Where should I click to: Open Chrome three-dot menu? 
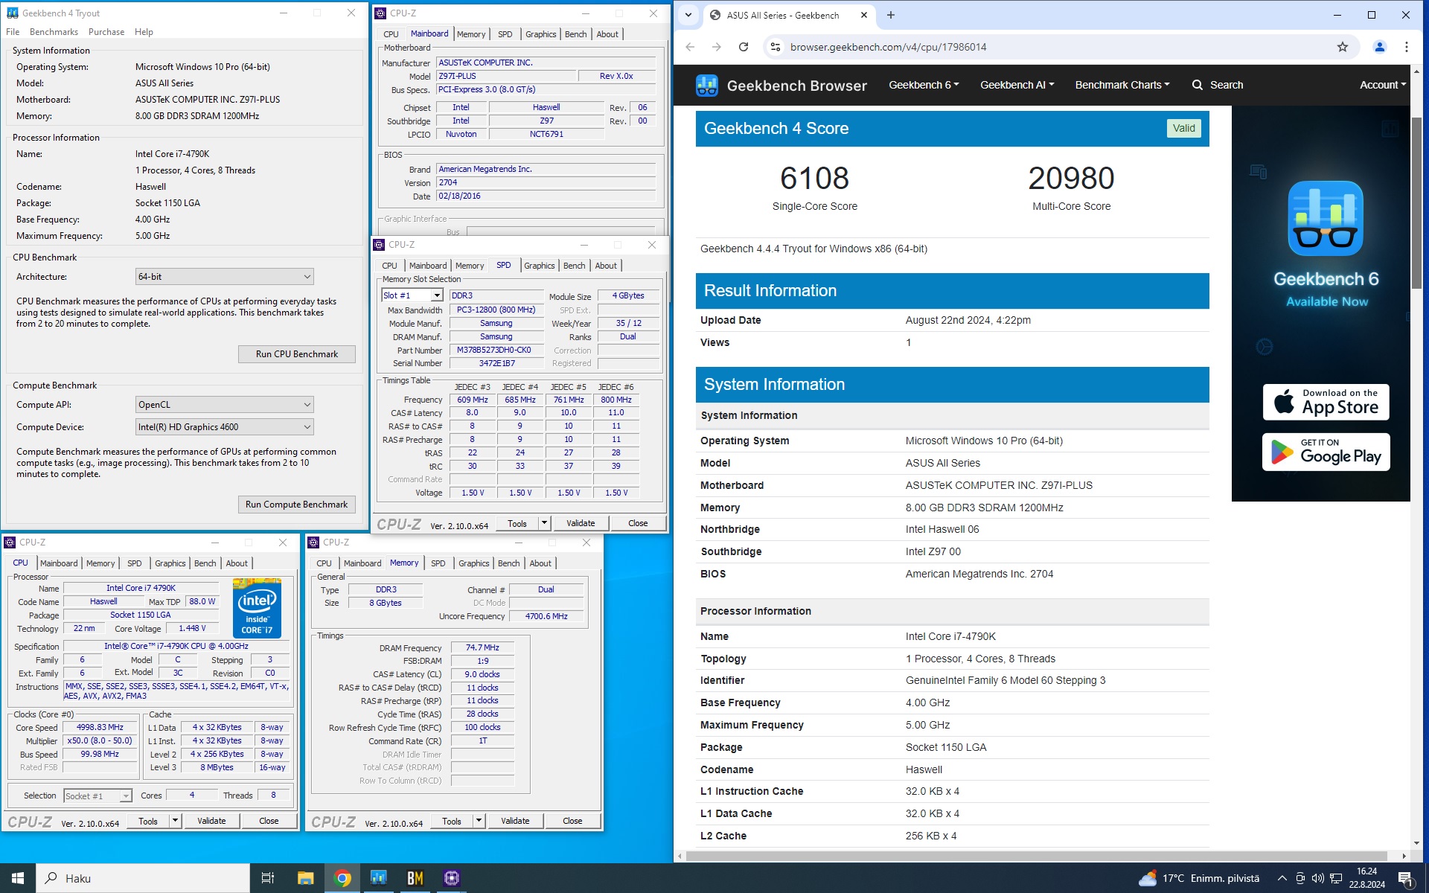click(x=1406, y=47)
